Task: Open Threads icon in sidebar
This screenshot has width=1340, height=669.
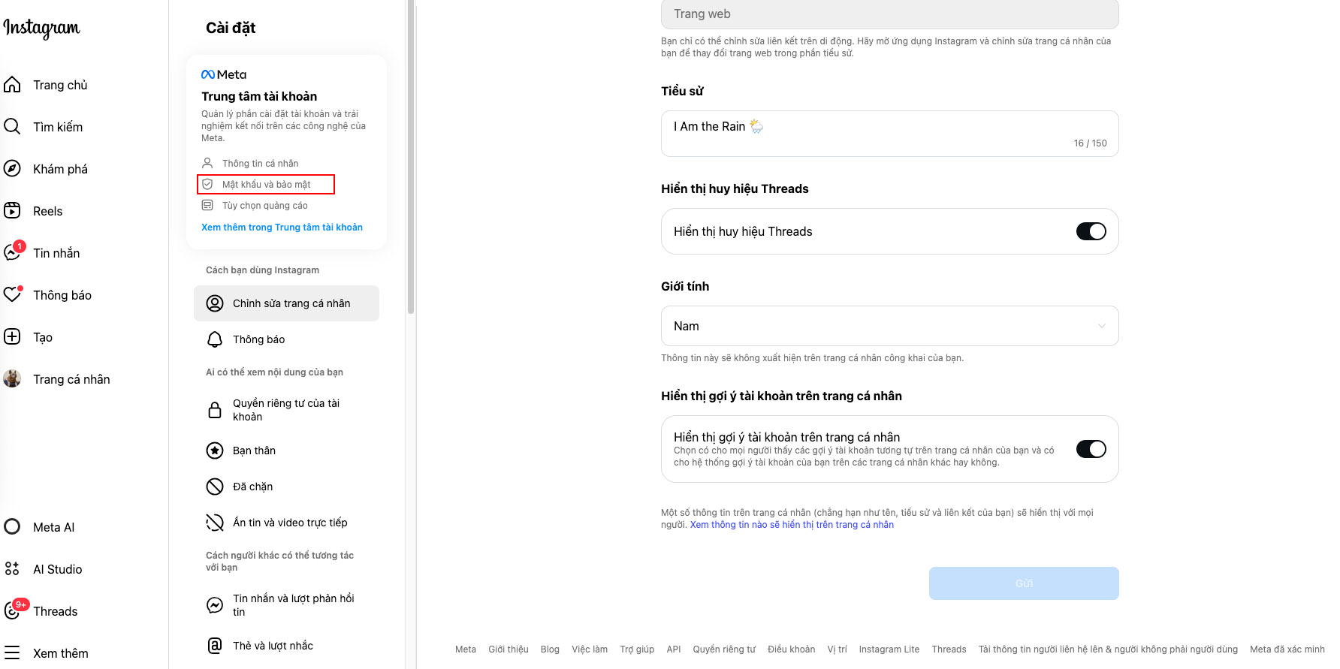Action: (x=12, y=611)
